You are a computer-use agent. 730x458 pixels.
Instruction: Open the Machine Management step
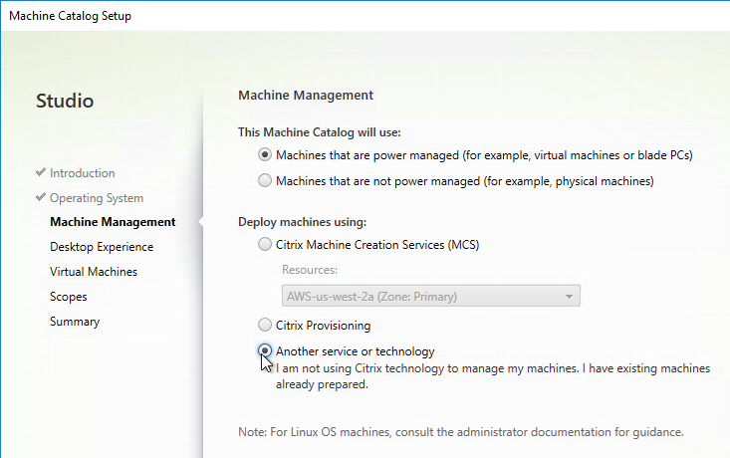[x=113, y=222]
